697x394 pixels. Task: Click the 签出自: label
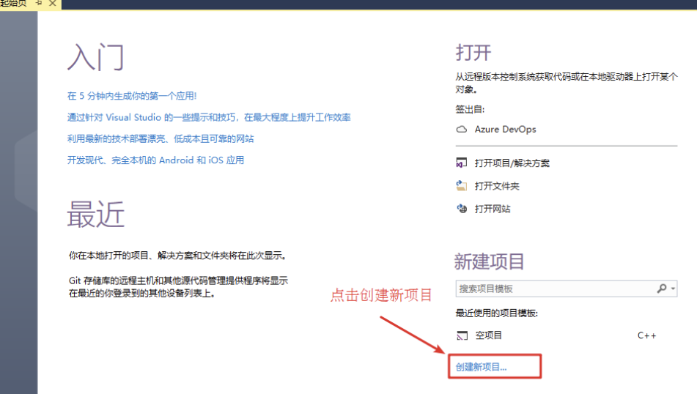pos(470,109)
